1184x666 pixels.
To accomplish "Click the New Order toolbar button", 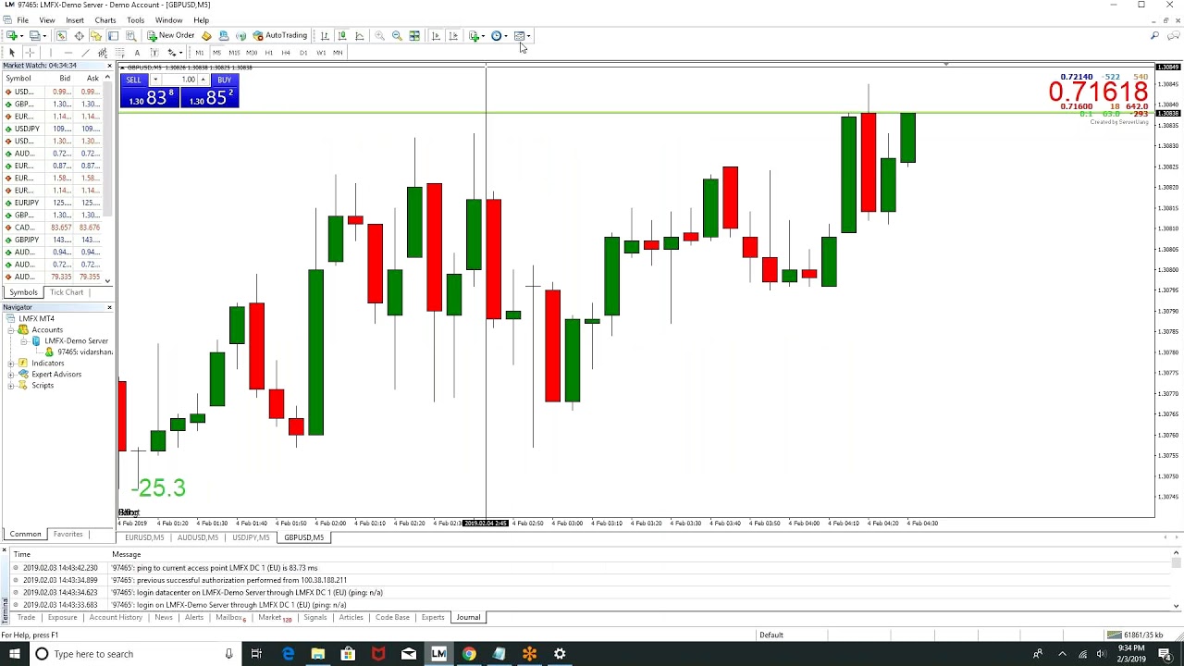I will point(171,35).
